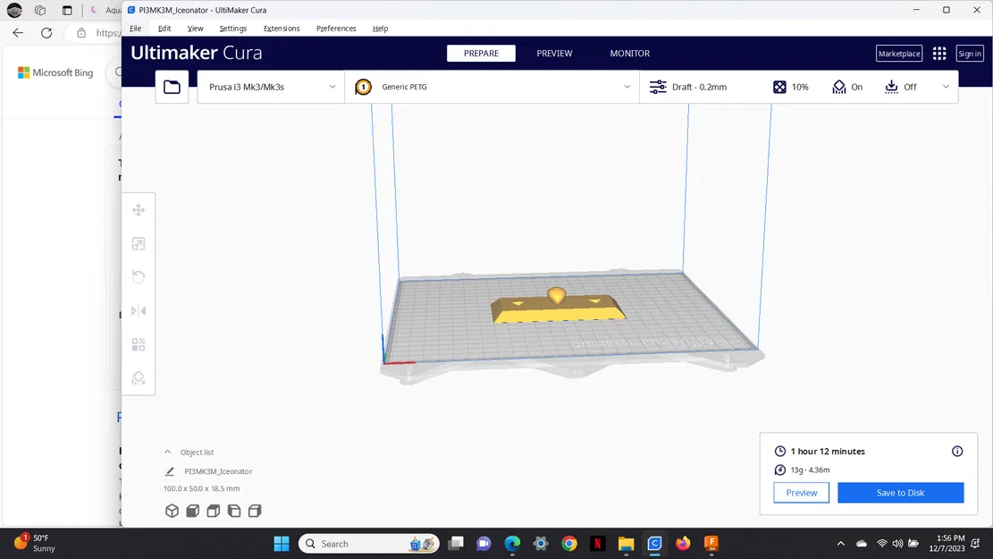Rename model with pencil icon
993x559 pixels.
click(170, 471)
